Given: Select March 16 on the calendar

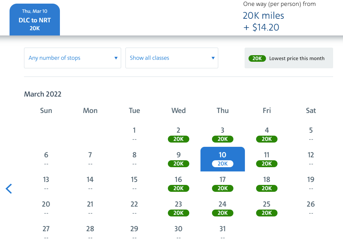Looking at the screenshot, I should pyautogui.click(x=178, y=184).
